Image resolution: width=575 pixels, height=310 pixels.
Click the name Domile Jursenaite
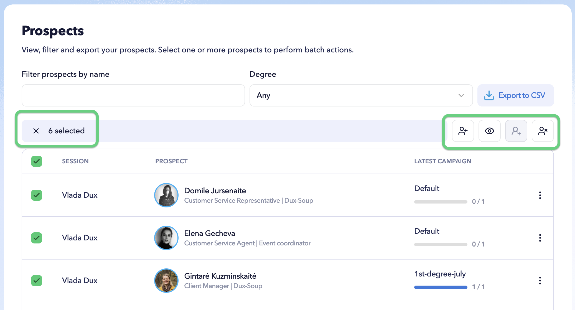click(x=215, y=191)
